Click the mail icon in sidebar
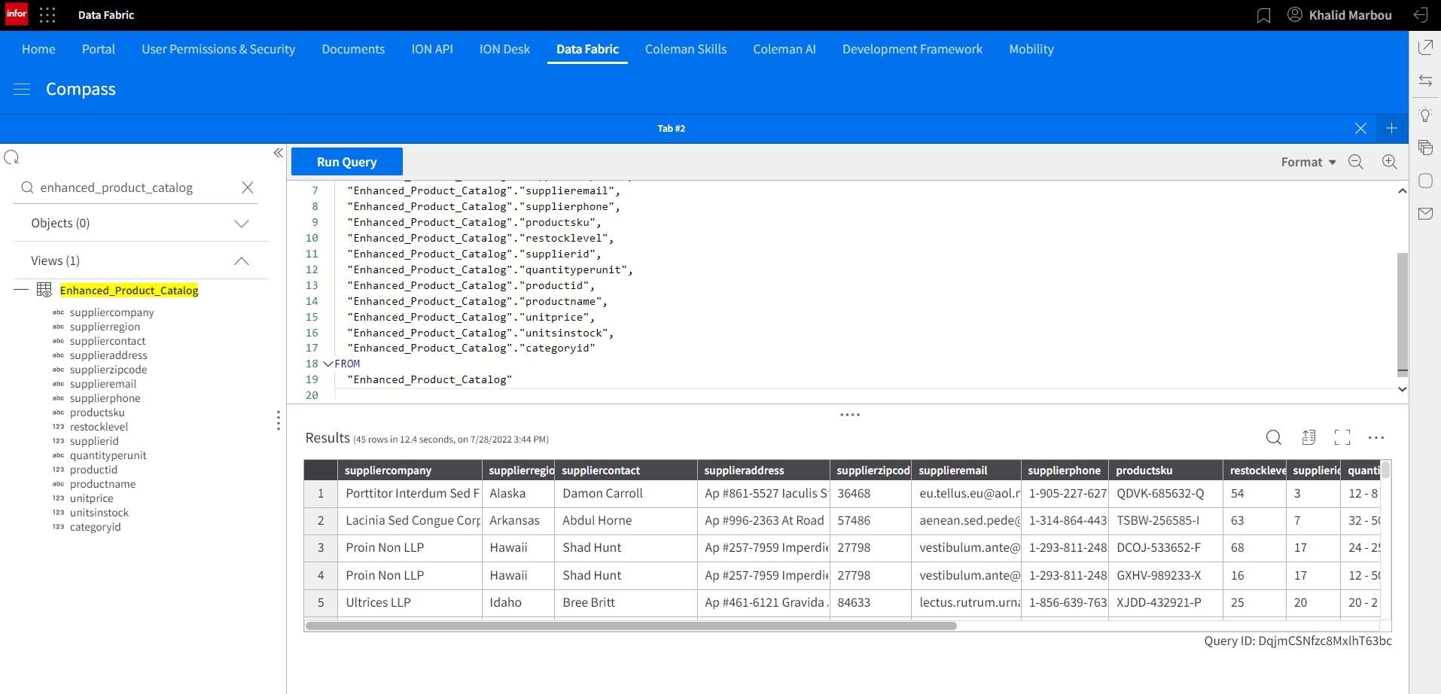This screenshot has height=694, width=1441. tap(1425, 214)
